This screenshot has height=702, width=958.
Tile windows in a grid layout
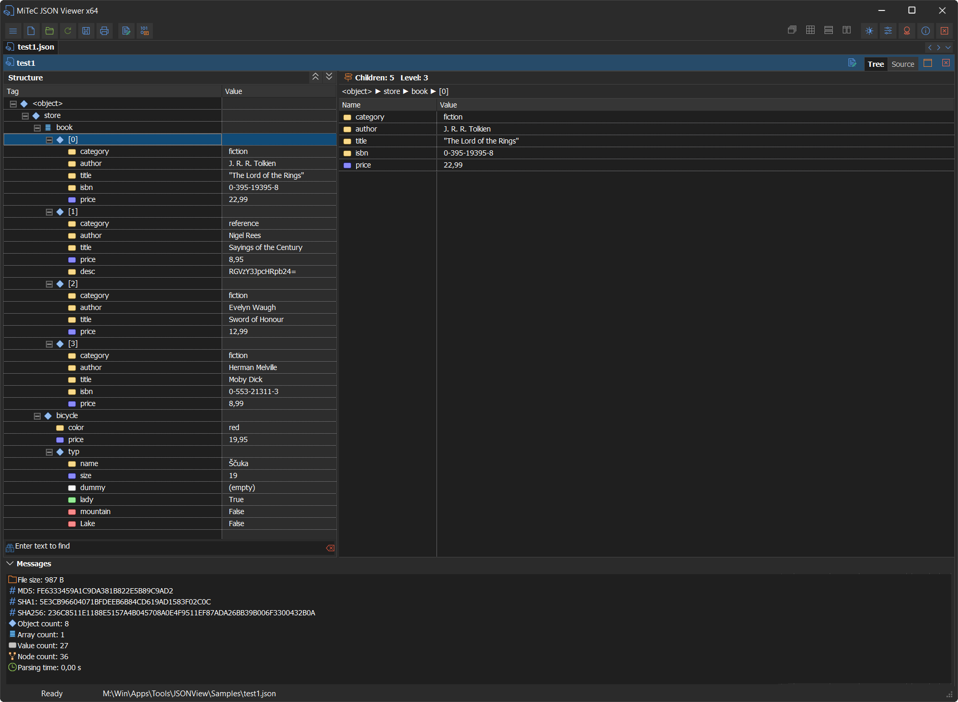pos(810,30)
